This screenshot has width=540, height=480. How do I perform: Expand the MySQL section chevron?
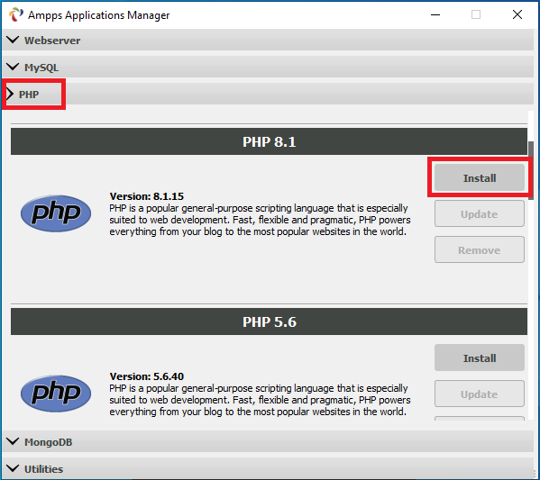(13, 67)
